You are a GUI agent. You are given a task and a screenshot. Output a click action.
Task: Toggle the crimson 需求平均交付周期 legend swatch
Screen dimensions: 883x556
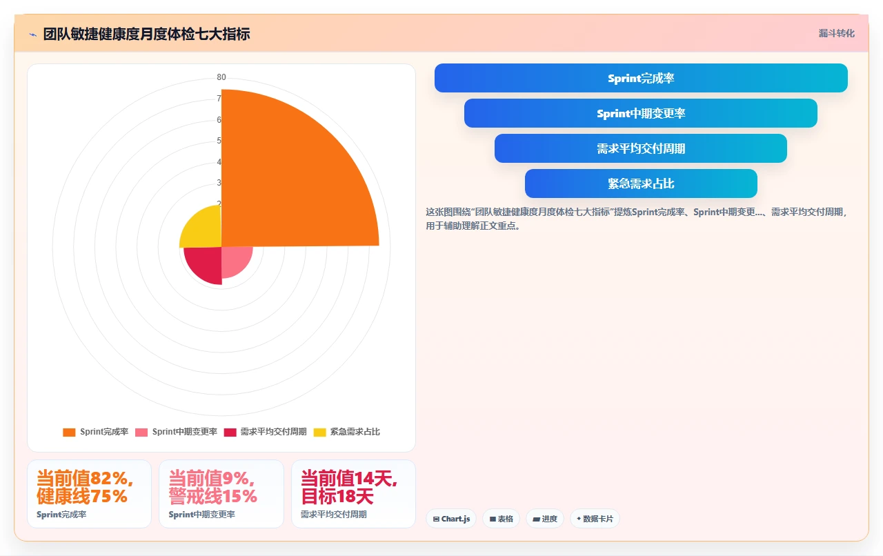(x=230, y=433)
